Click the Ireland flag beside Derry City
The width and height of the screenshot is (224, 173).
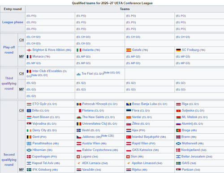tap(29, 131)
